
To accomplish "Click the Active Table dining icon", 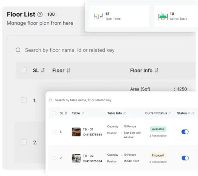I will [163, 16].
